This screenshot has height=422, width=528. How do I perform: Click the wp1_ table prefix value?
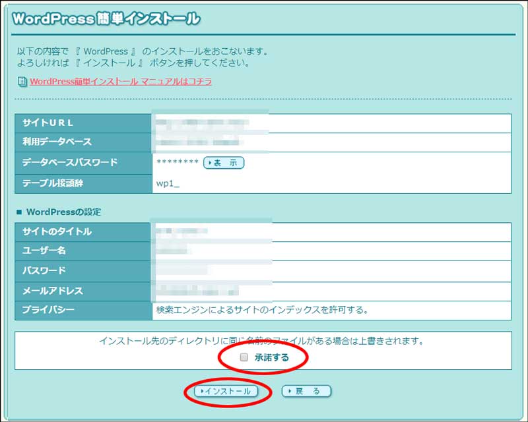[x=167, y=183]
